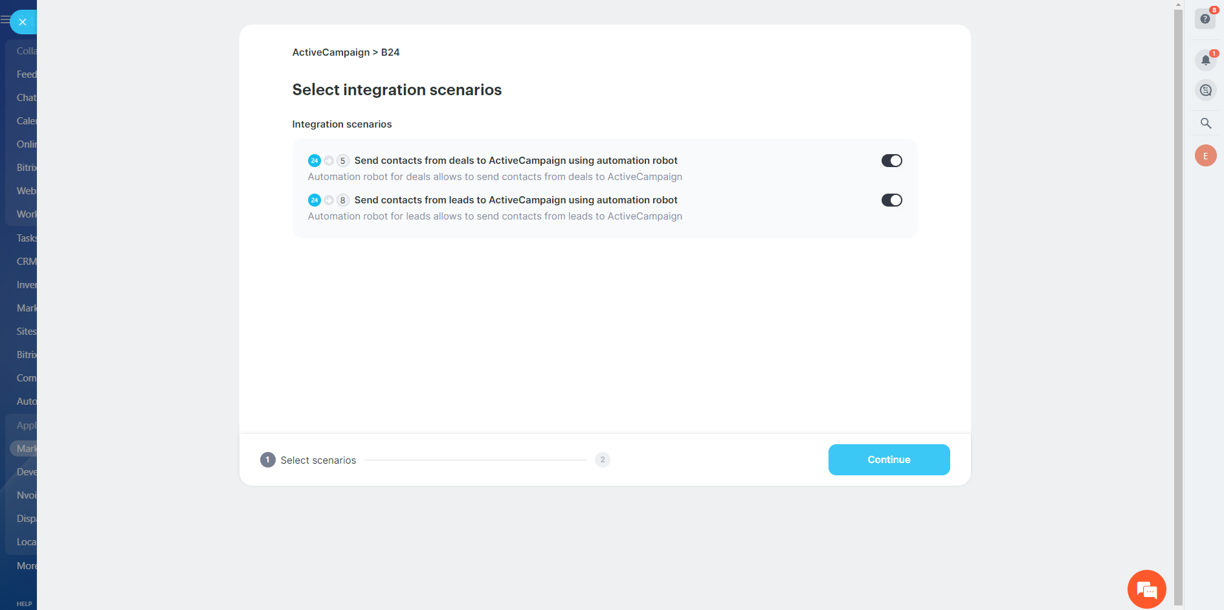Disable the leads to ActiveCampaign scenario toggle

click(891, 200)
